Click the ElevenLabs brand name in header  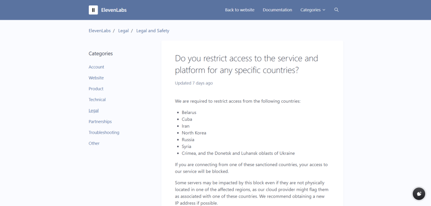coord(114,10)
